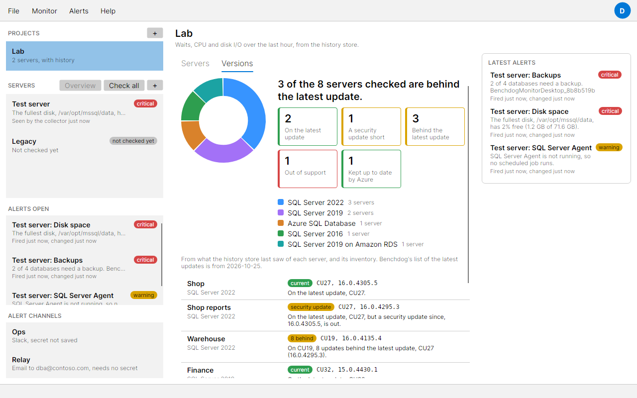Click the Versions panel vertical scrollbar

(468, 184)
